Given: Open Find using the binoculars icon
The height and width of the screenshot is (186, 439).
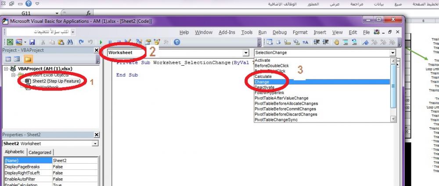Looking at the screenshot, I should click(x=70, y=42).
